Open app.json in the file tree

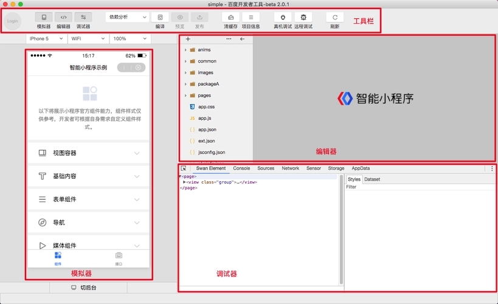click(x=207, y=130)
